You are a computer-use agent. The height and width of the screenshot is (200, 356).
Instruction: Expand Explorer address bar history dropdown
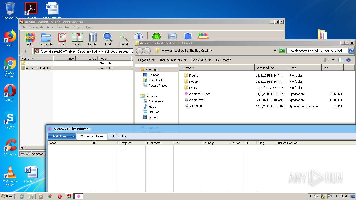tap(275, 51)
